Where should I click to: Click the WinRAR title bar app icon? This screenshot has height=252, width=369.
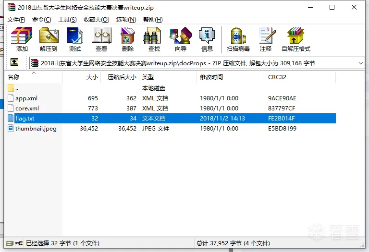pos(12,7)
